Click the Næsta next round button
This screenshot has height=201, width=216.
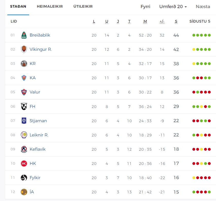(203, 7)
